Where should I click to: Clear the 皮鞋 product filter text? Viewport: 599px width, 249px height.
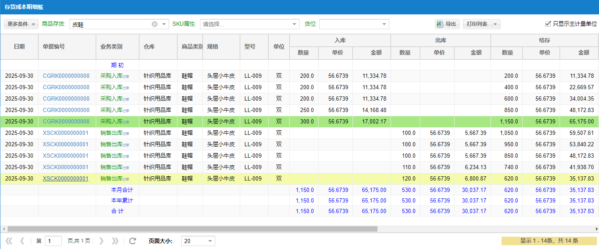pyautogui.click(x=155, y=24)
